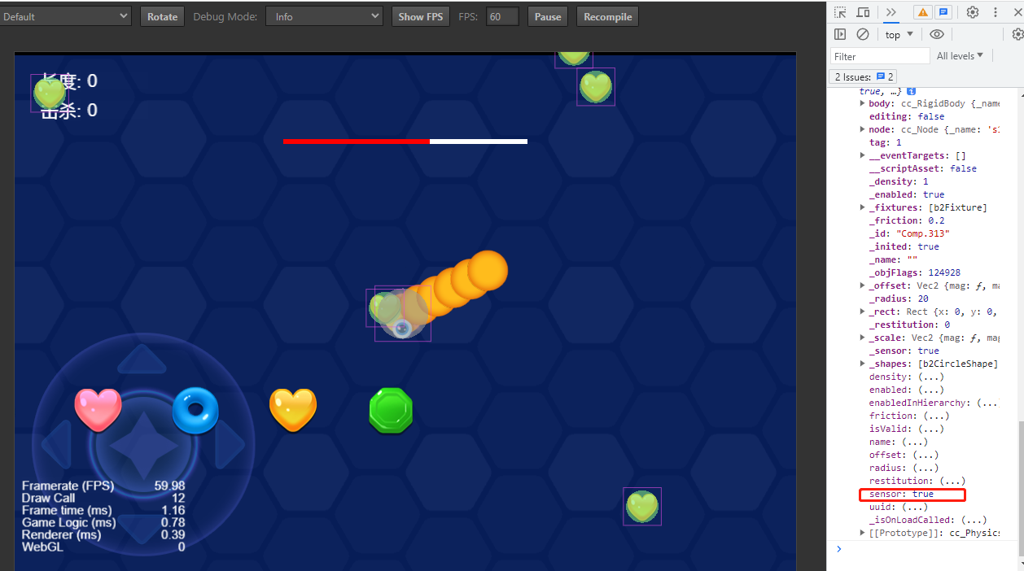Open console settings gear at far right

1017,34
